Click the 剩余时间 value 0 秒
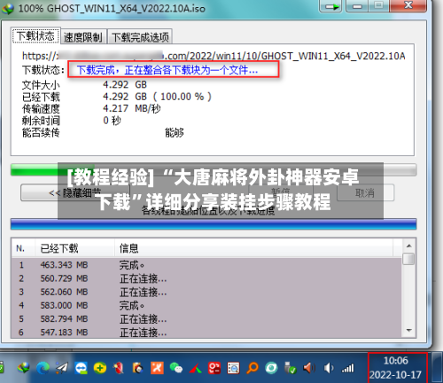This screenshot has width=443, height=383. 112,121
